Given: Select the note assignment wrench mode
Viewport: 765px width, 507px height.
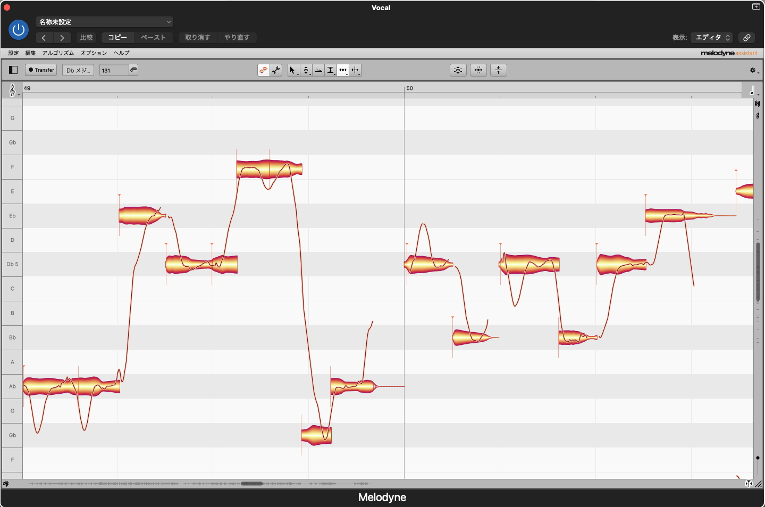Looking at the screenshot, I should (x=276, y=70).
